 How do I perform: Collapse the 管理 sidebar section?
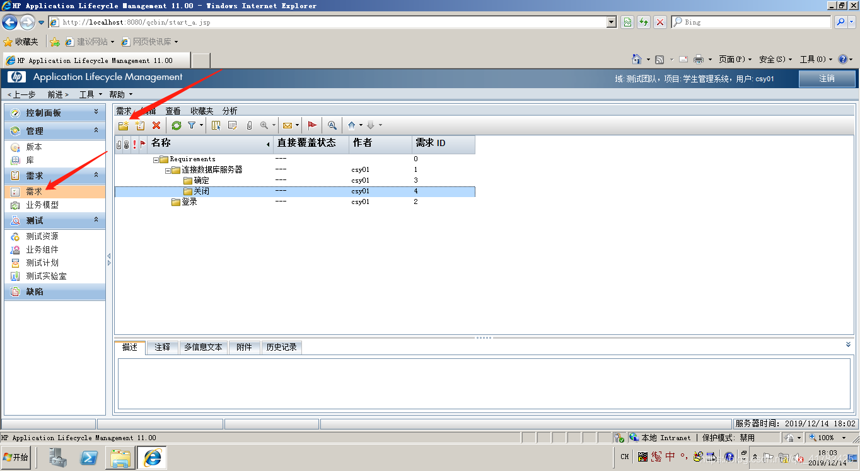pos(96,130)
